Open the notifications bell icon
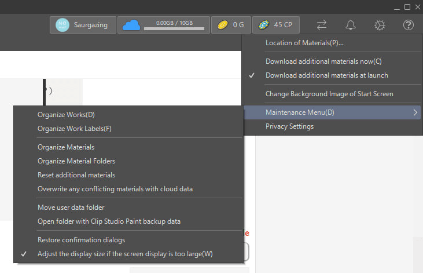Viewport: 423px width, 273px height. coord(351,25)
